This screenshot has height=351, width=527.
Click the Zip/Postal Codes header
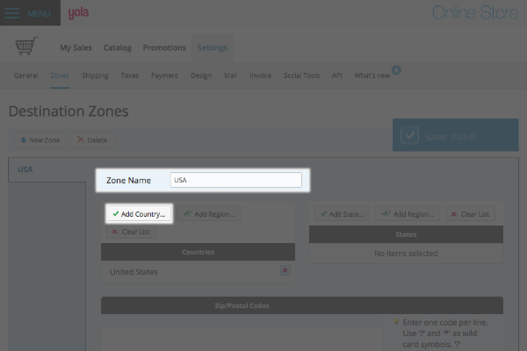click(x=302, y=305)
